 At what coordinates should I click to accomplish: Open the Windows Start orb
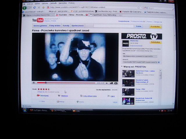25,110
